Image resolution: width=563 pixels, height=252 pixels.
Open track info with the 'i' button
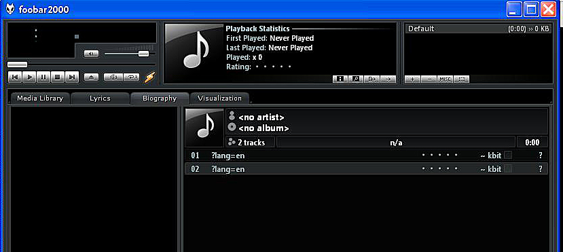click(x=340, y=79)
